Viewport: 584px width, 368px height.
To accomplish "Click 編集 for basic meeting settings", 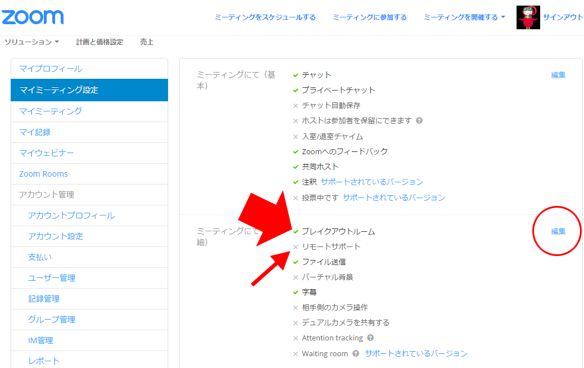I will (x=558, y=75).
